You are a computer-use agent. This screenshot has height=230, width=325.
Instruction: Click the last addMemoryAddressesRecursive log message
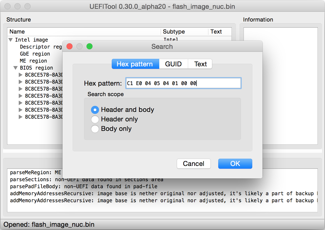164,200
